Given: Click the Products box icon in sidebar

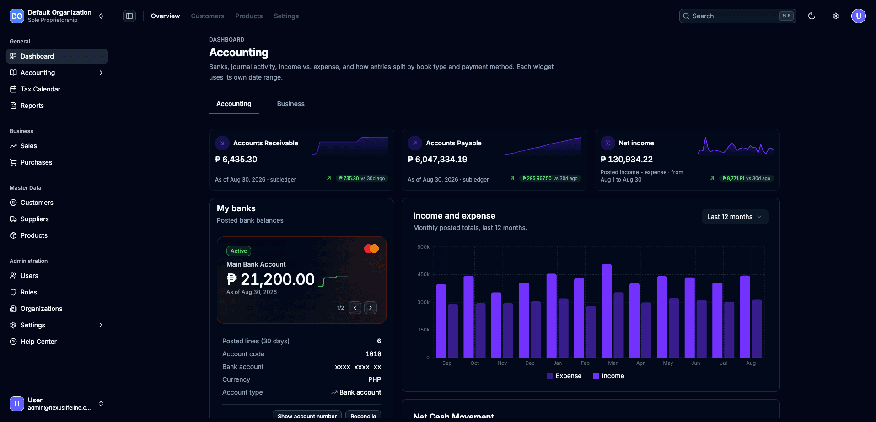Looking at the screenshot, I should tap(13, 235).
